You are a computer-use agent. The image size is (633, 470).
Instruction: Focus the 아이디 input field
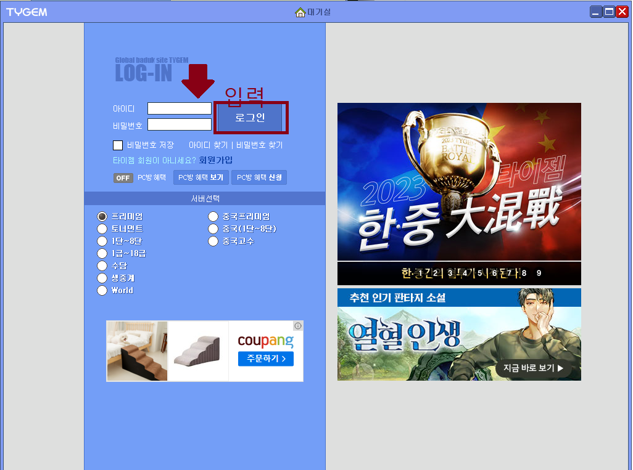click(180, 108)
